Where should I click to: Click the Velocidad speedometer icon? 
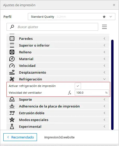(12, 66)
